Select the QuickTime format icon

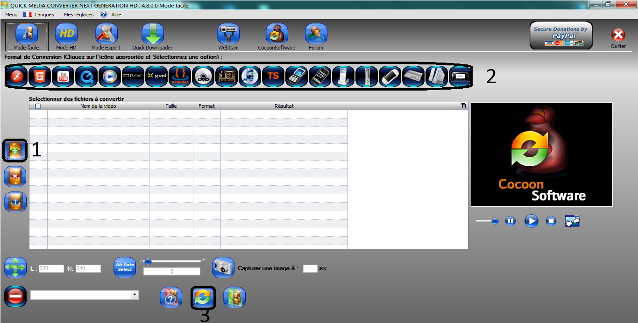pyautogui.click(x=86, y=76)
